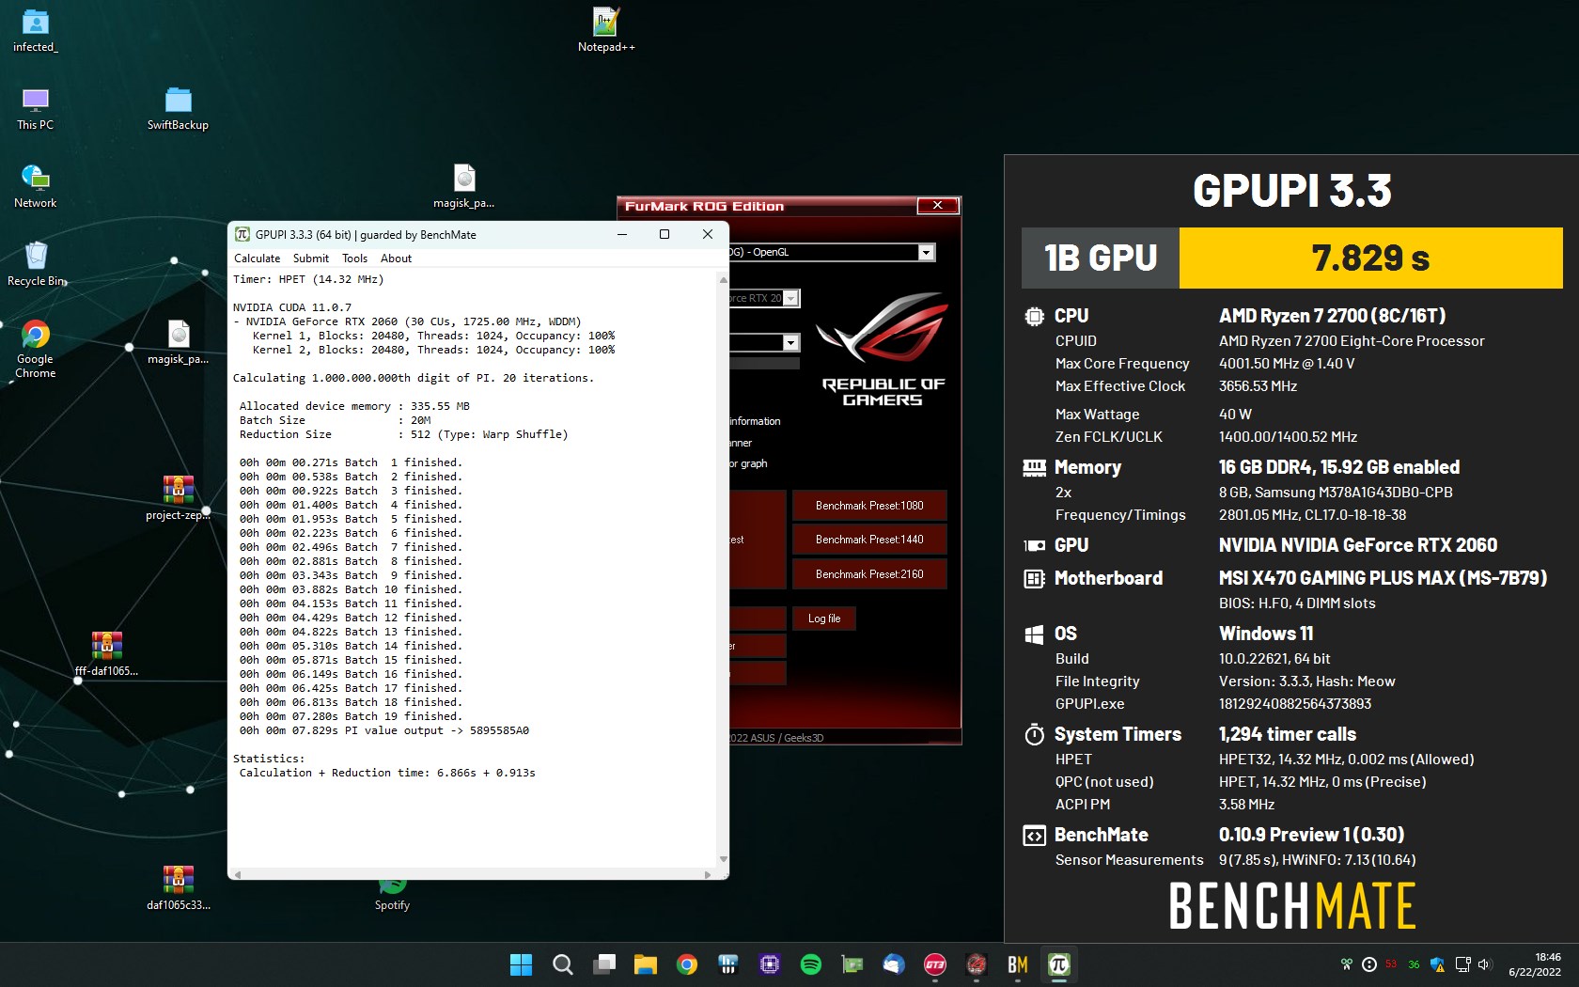Click the 'AMD Ryzen 7 2700 (8C/16T)' text
The width and height of the screenshot is (1579, 987).
coord(1332,316)
